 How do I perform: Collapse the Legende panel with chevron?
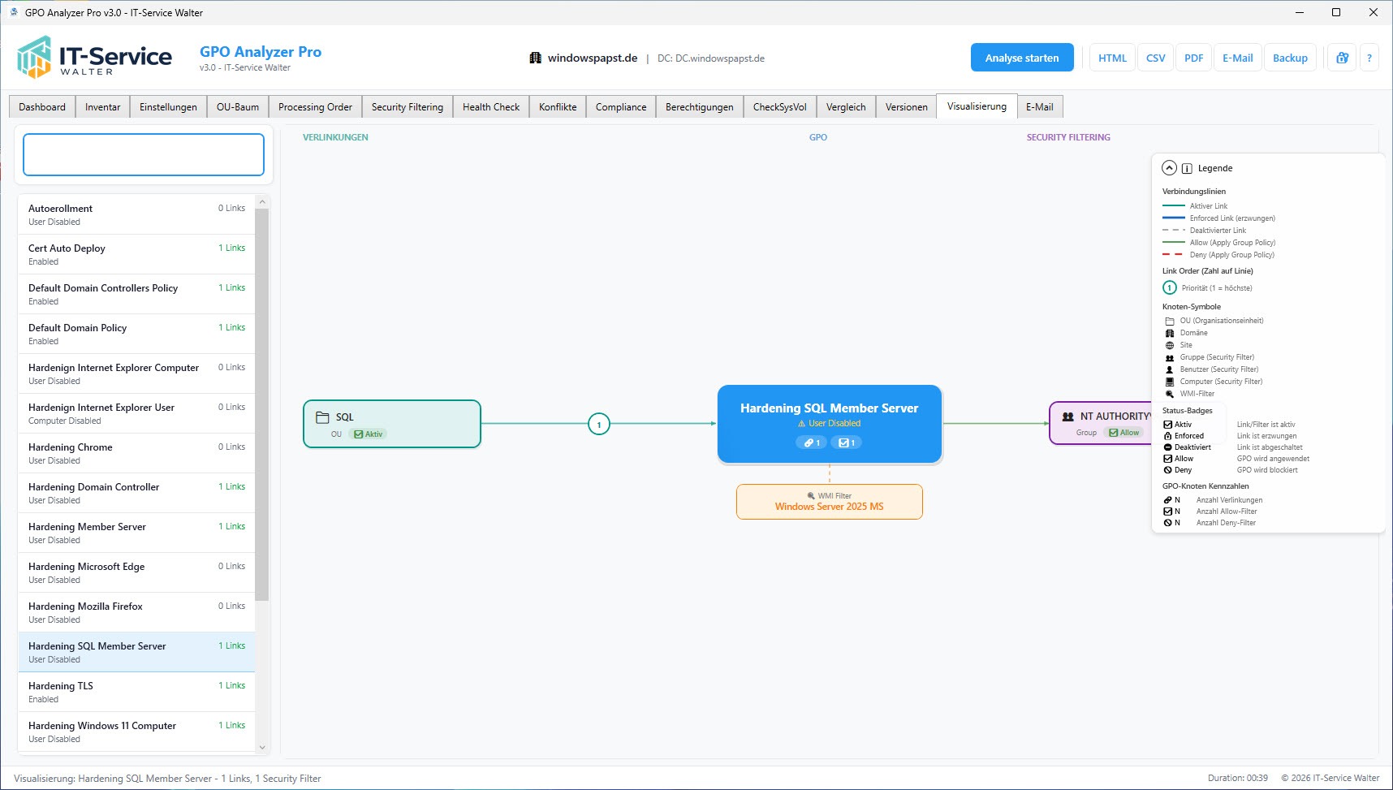coord(1169,168)
